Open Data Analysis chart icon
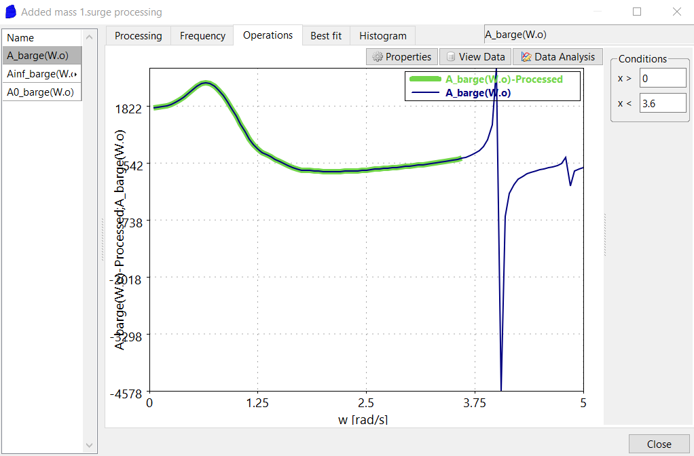 526,57
